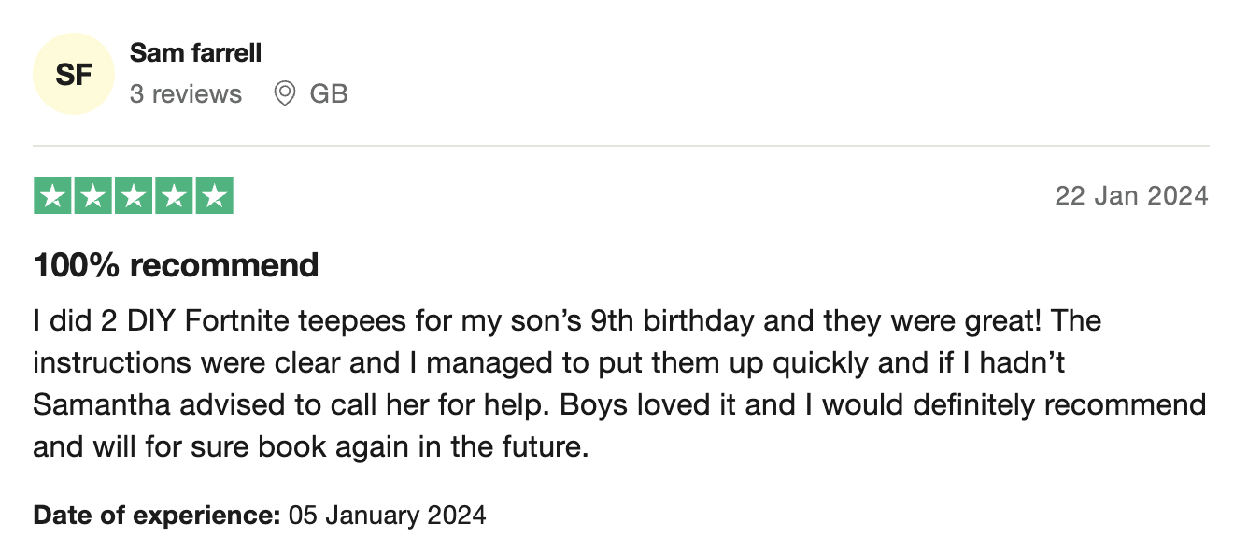Click the review date 22 Jan 2024
This screenshot has width=1248, height=551.
1131,195
